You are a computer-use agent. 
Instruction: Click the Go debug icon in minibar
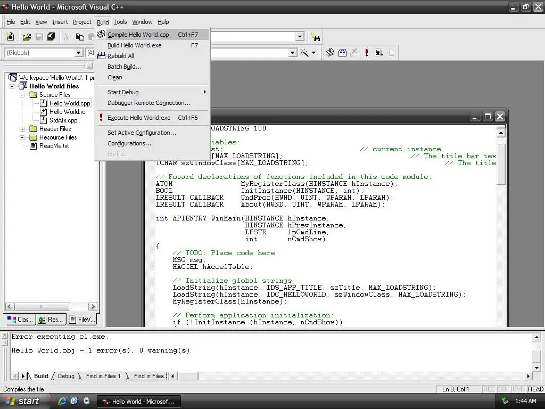coord(379,53)
